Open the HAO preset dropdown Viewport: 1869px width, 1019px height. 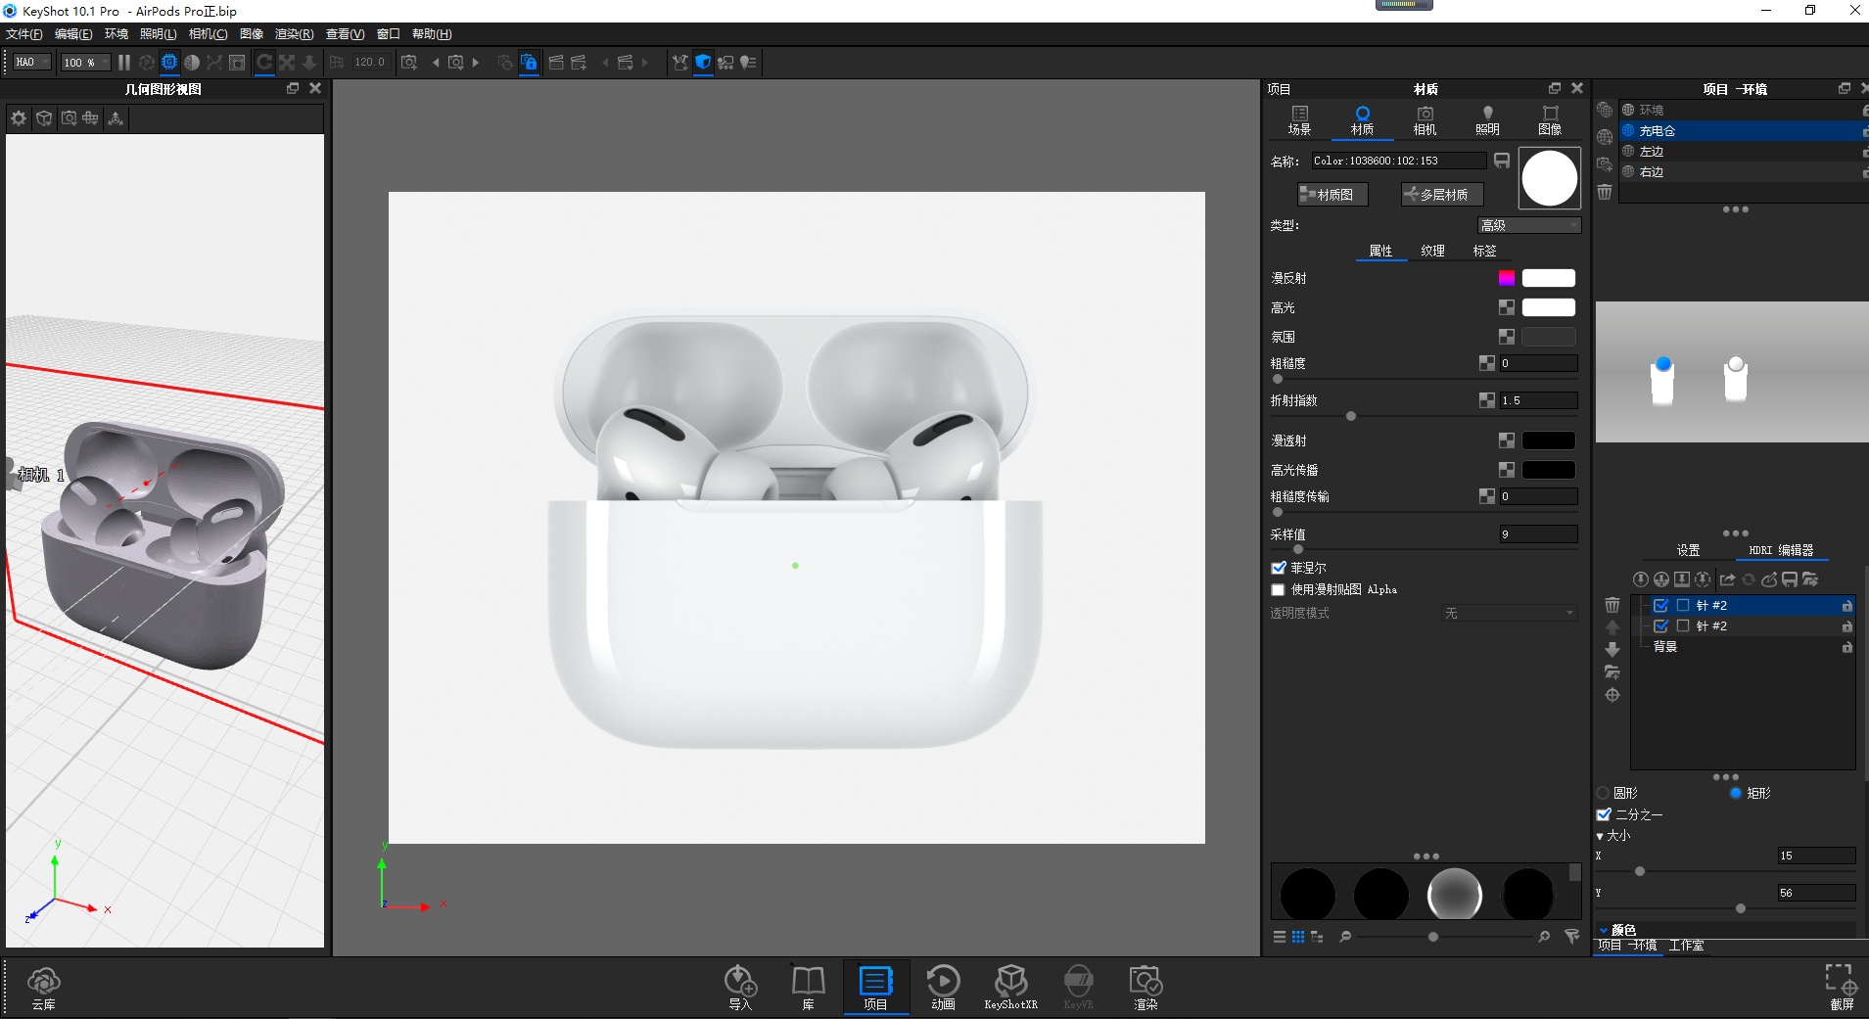tap(32, 63)
